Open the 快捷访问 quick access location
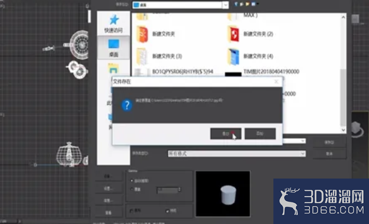Screen dimensions: 369x224 (x=113, y=23)
